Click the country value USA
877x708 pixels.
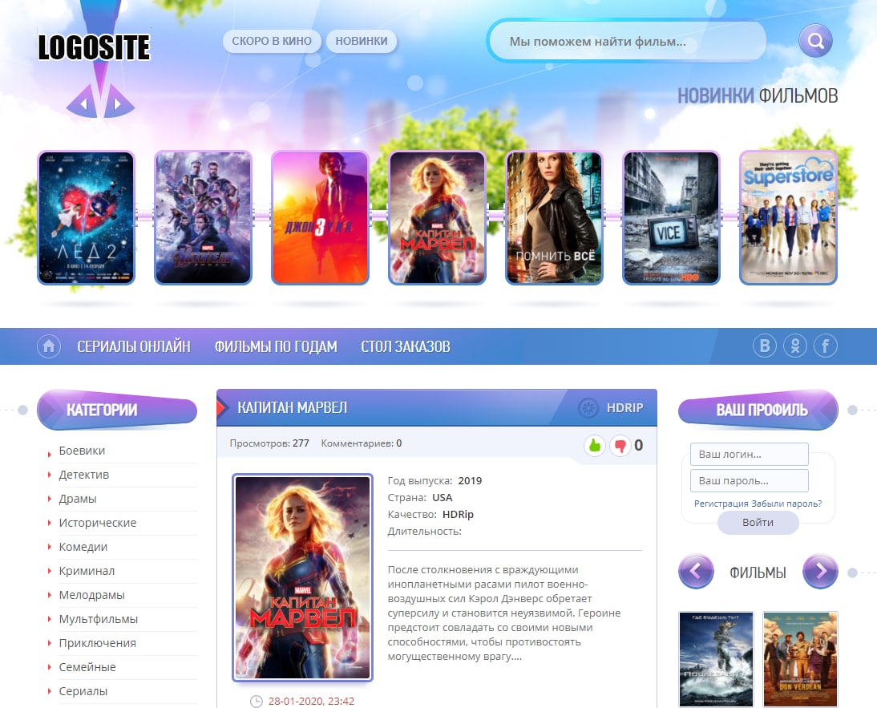click(x=442, y=498)
